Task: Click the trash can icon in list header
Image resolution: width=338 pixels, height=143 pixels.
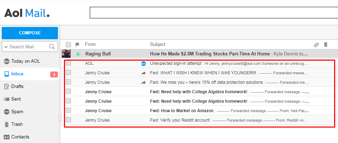Action: click(x=325, y=45)
